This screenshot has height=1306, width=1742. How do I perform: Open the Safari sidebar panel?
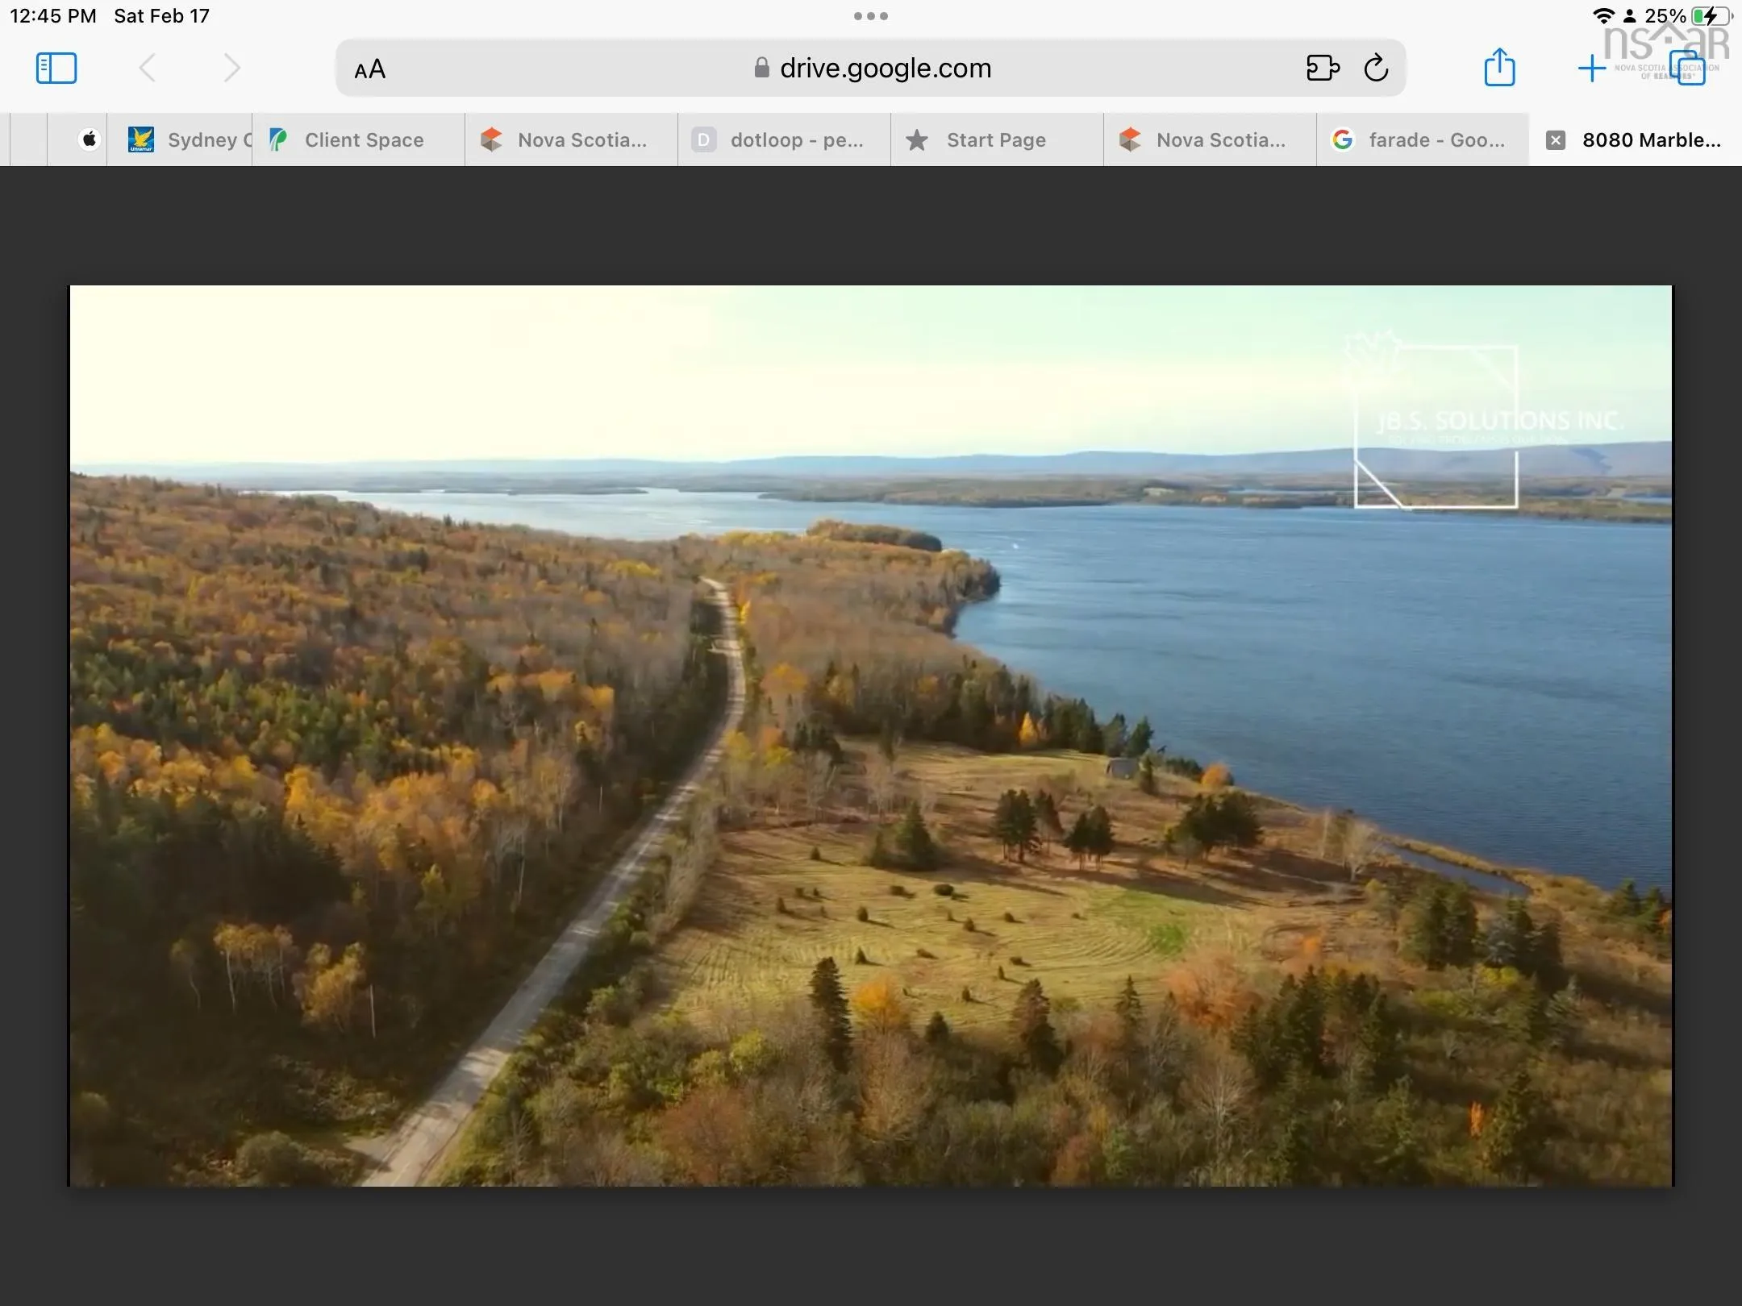pyautogui.click(x=56, y=68)
